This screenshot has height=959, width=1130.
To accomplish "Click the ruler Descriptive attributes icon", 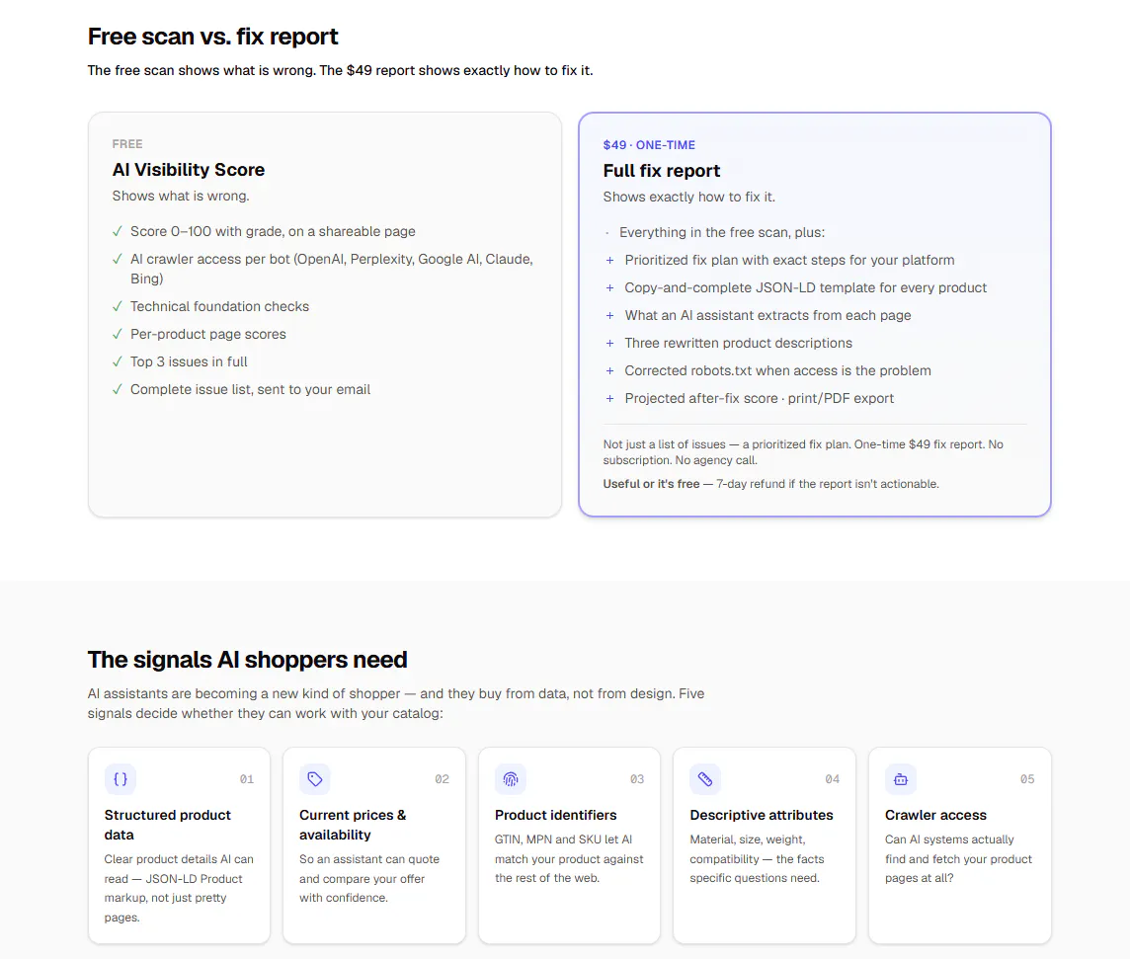I will (705, 779).
